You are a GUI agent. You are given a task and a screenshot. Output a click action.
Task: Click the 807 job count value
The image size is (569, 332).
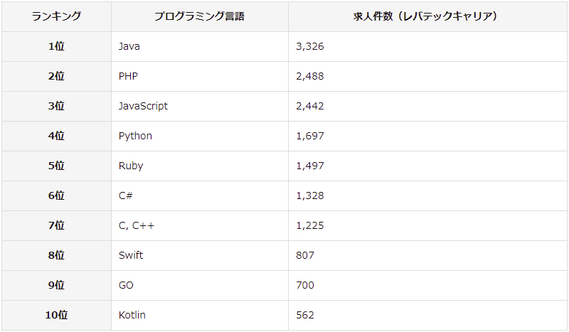click(x=305, y=255)
